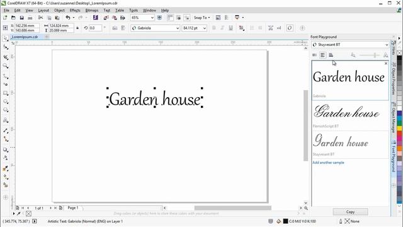
Task: Click the Import icon in toolbar
Action: [x=106, y=18]
